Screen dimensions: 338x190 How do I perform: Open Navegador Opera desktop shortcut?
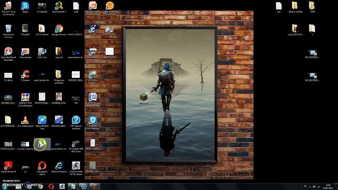pos(42,168)
